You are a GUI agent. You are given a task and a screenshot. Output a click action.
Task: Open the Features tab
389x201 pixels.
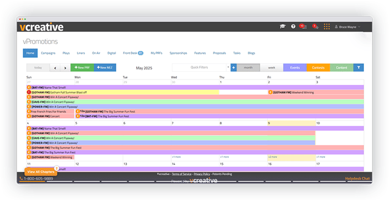pos(200,53)
